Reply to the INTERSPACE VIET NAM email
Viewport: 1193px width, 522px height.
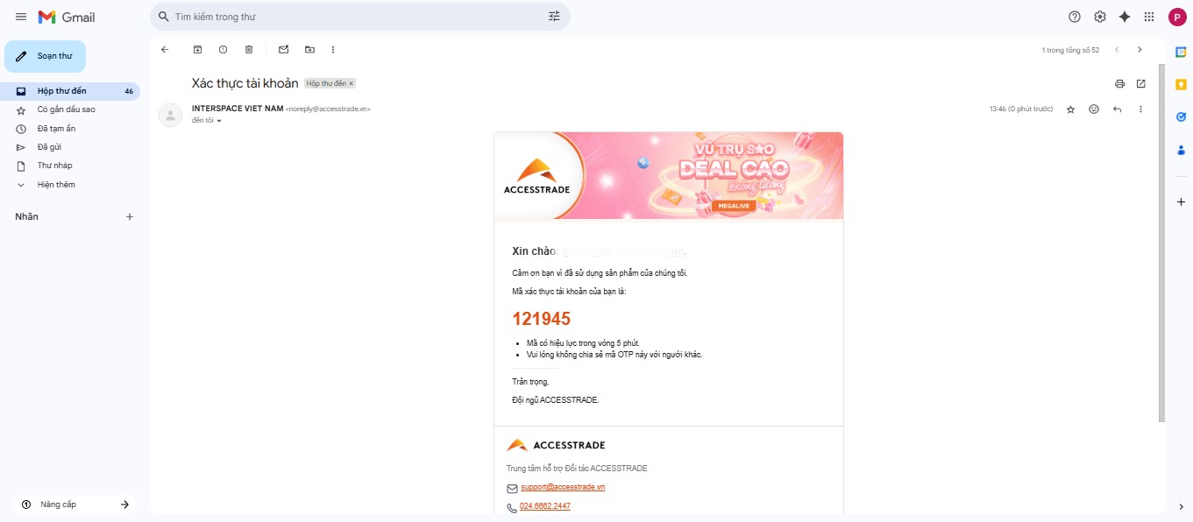click(1117, 109)
